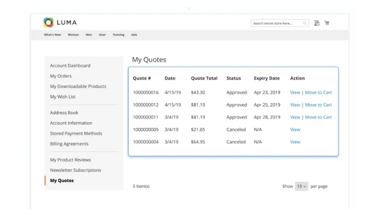
Task: Move quote 1000000011 to cart
Action: (318, 117)
